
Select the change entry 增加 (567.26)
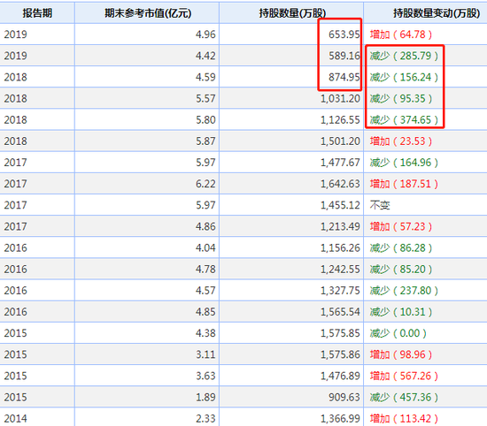[404, 376]
